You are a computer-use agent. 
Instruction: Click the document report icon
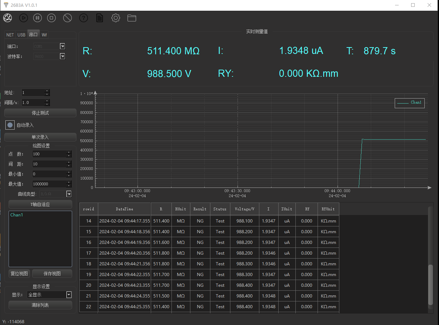(100, 18)
